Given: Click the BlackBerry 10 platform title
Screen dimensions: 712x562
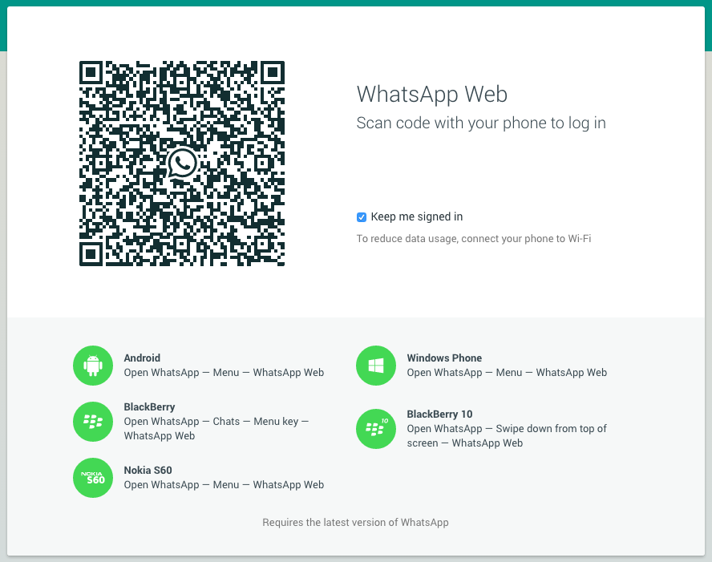Looking at the screenshot, I should coord(439,414).
